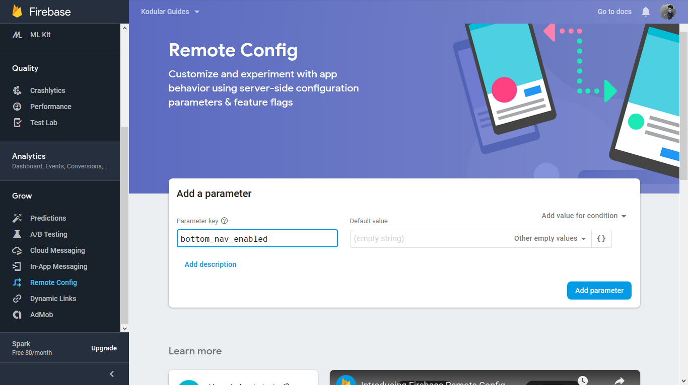This screenshot has height=385, width=688.
Task: Click the Cloud Messaging icon
Action: 17,250
